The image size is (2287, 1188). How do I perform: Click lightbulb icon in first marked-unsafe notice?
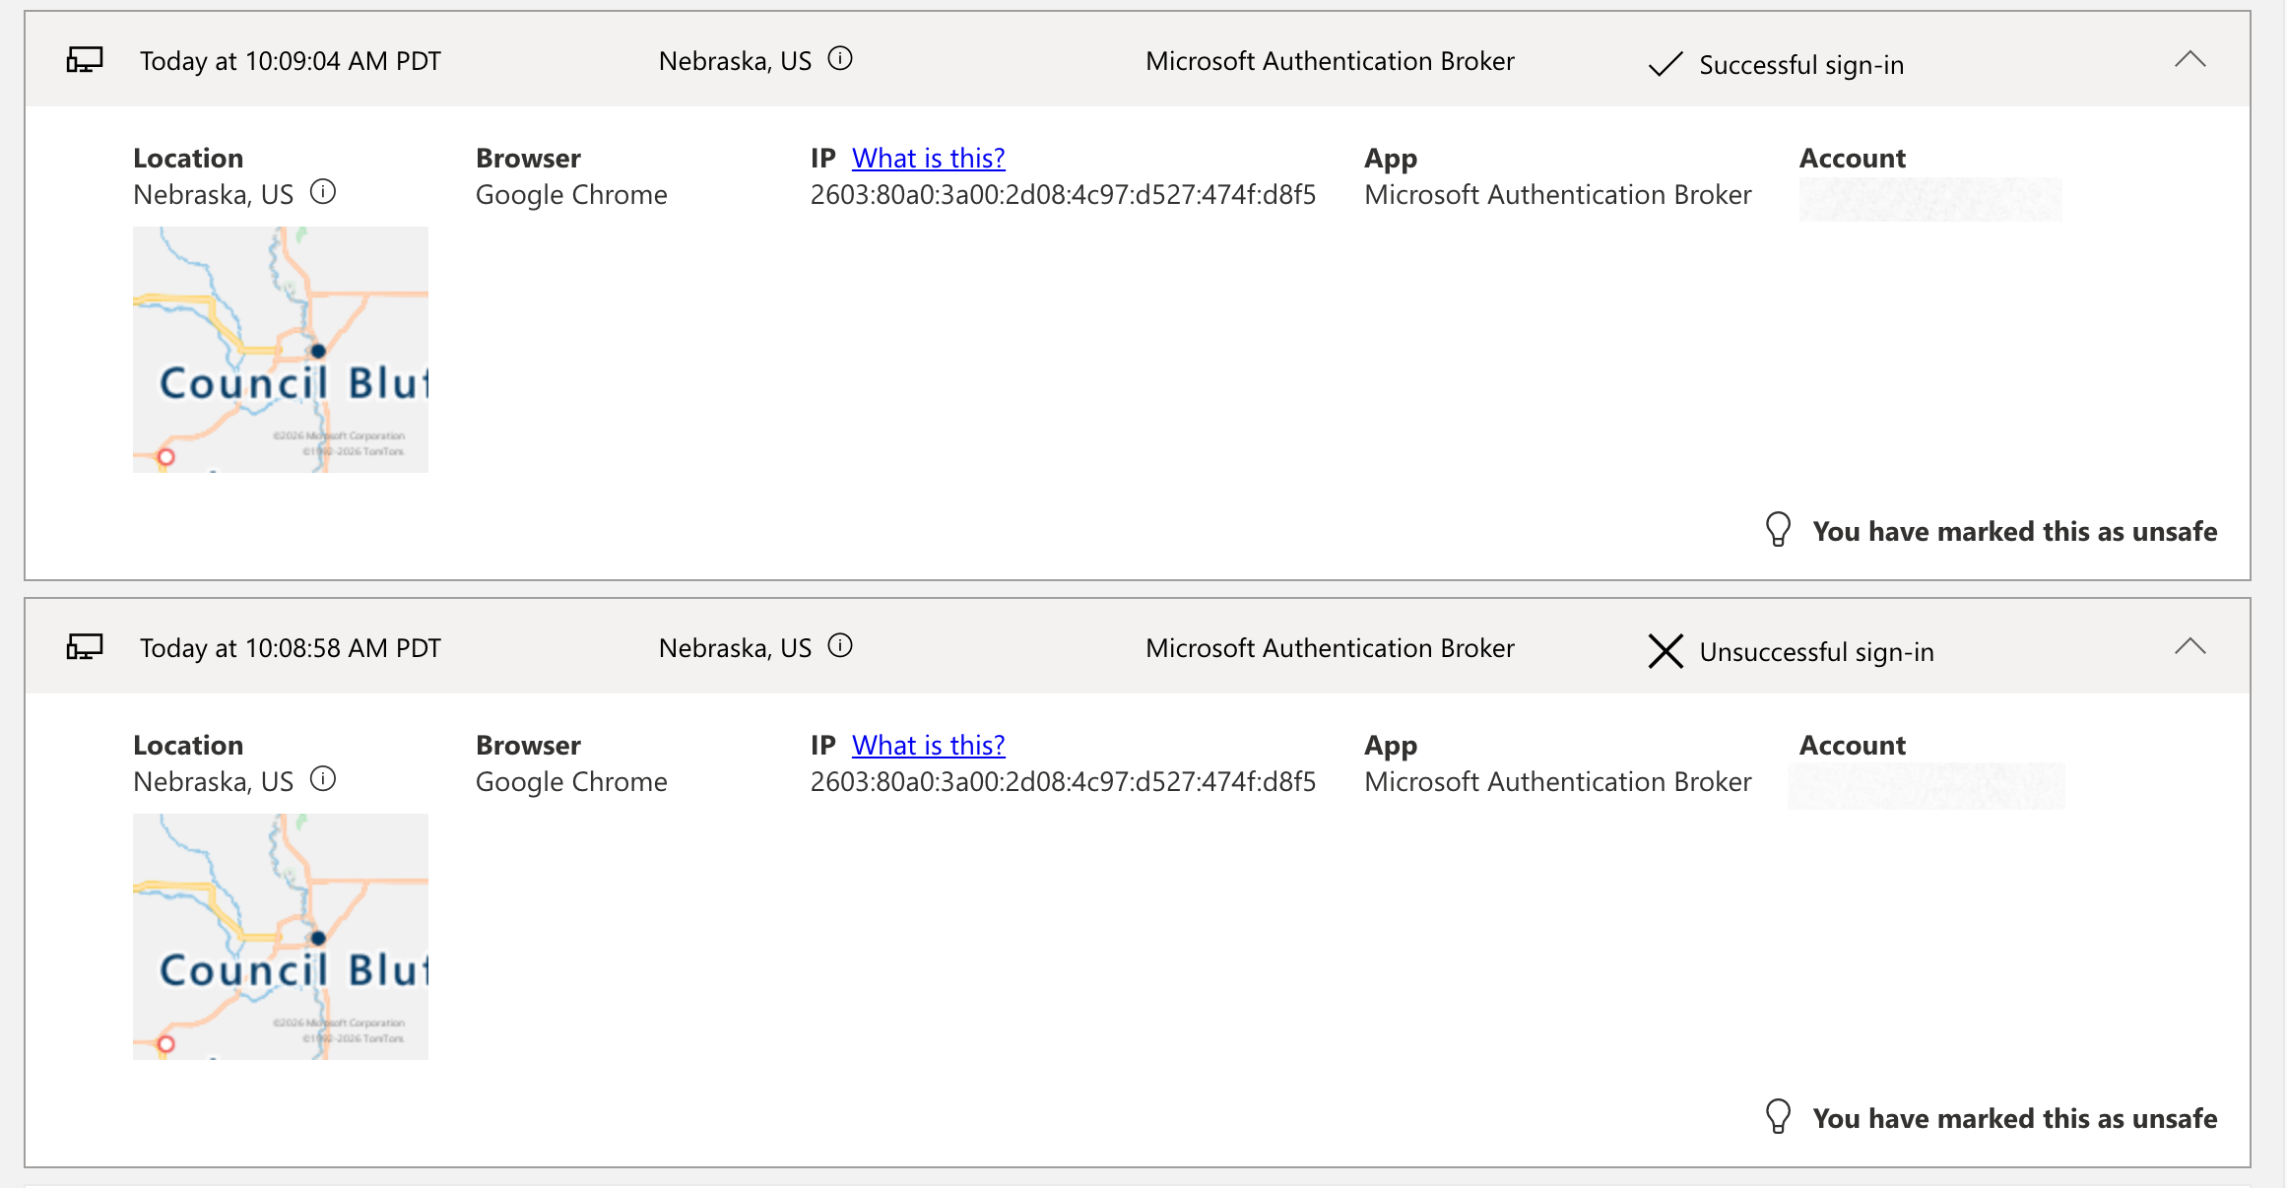[1778, 530]
